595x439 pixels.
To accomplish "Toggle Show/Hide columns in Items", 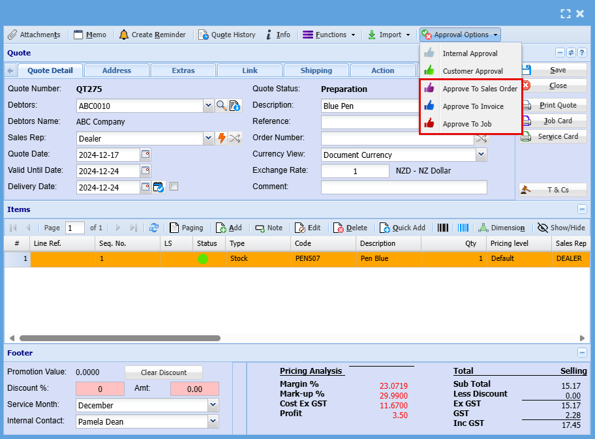I will click(x=560, y=228).
